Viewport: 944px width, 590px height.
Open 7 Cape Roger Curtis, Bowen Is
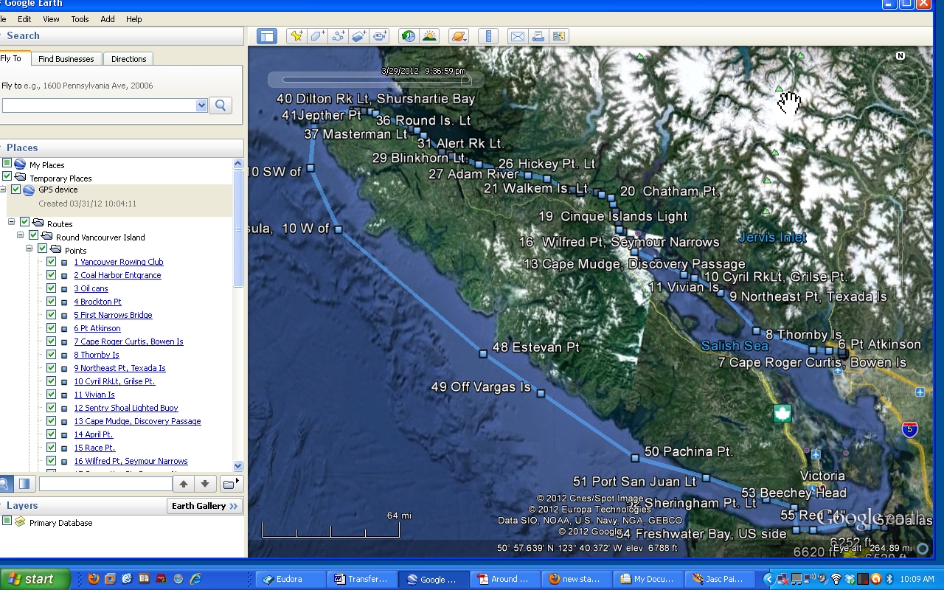click(x=128, y=341)
